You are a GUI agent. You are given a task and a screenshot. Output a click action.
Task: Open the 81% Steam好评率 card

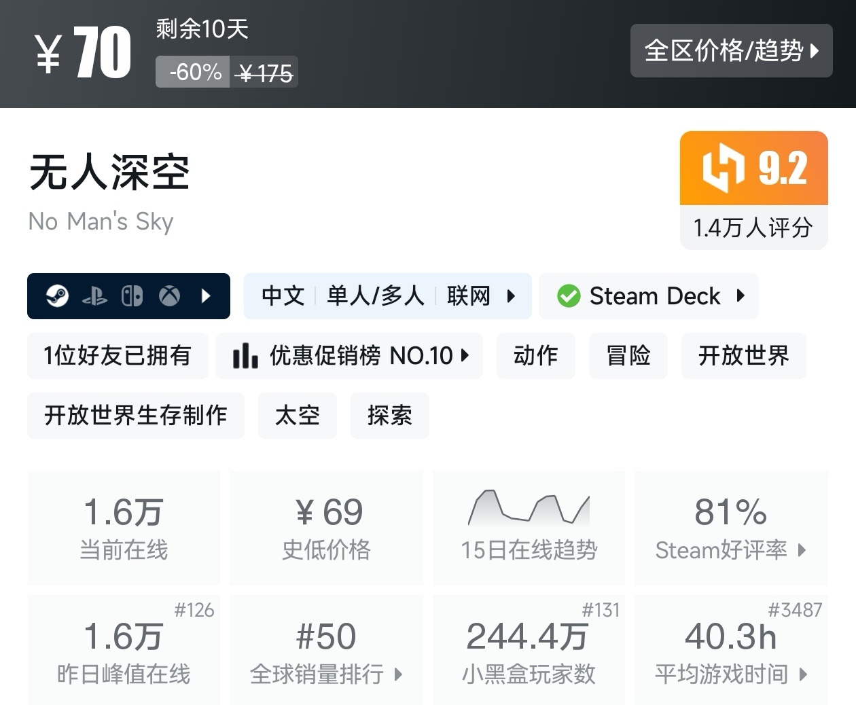[731, 528]
